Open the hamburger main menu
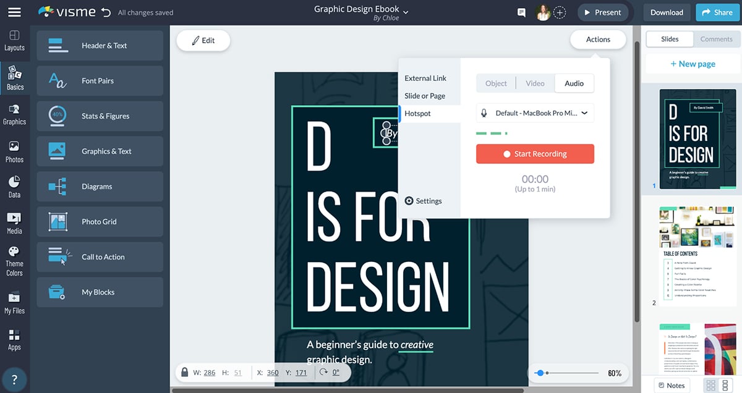Viewport: 742px width, 393px height. coord(14,12)
